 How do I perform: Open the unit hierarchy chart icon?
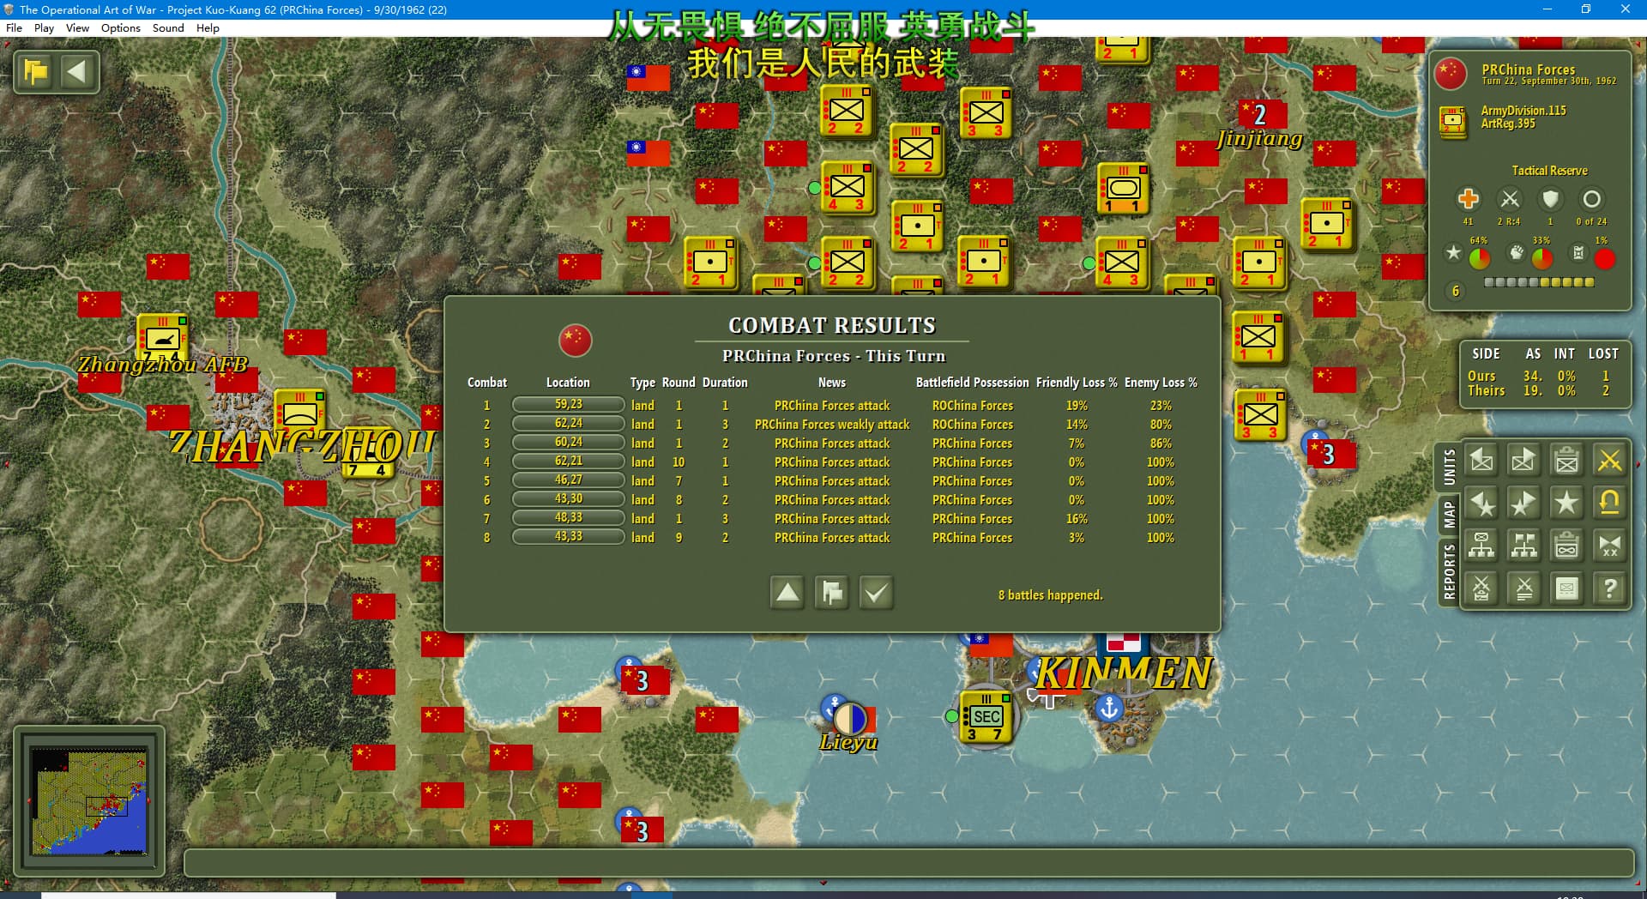click(x=1481, y=546)
